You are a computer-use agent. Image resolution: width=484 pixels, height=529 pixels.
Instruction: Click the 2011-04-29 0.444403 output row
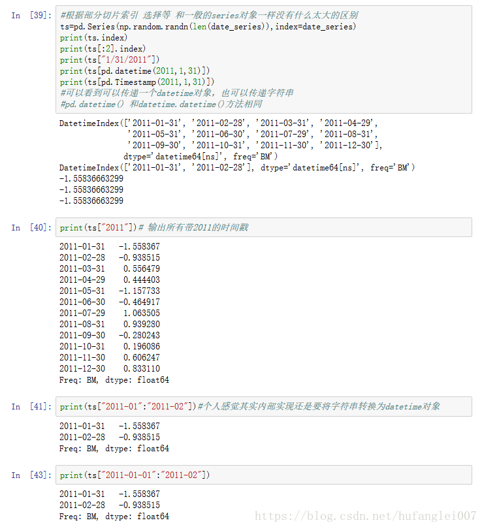pos(109,280)
